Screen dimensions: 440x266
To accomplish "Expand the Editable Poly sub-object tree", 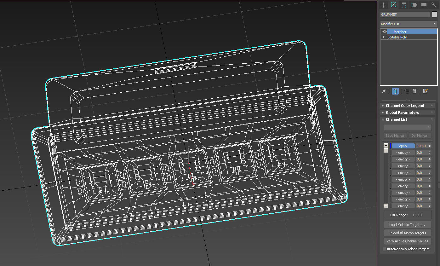I will tap(384, 37).
